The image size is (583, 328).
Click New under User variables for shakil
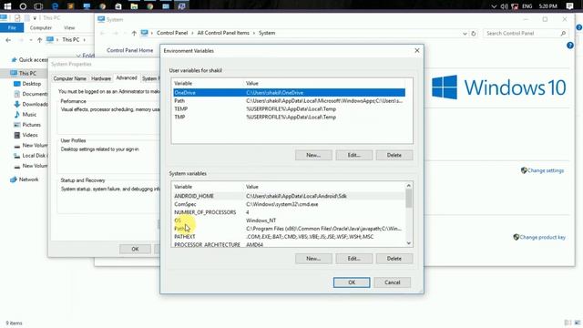coord(313,155)
